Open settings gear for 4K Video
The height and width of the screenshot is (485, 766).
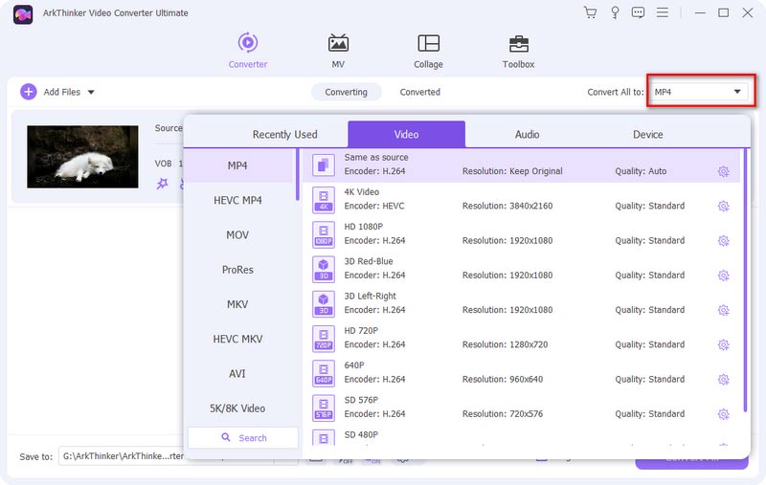724,206
